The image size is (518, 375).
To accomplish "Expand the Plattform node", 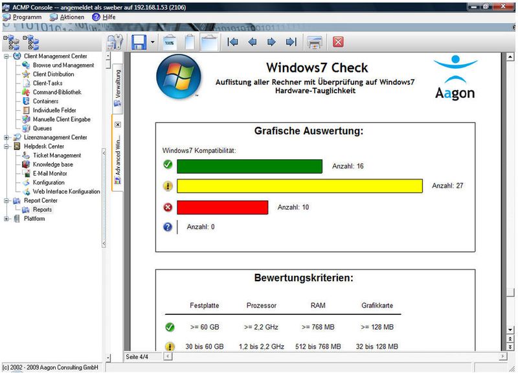I will (6, 219).
